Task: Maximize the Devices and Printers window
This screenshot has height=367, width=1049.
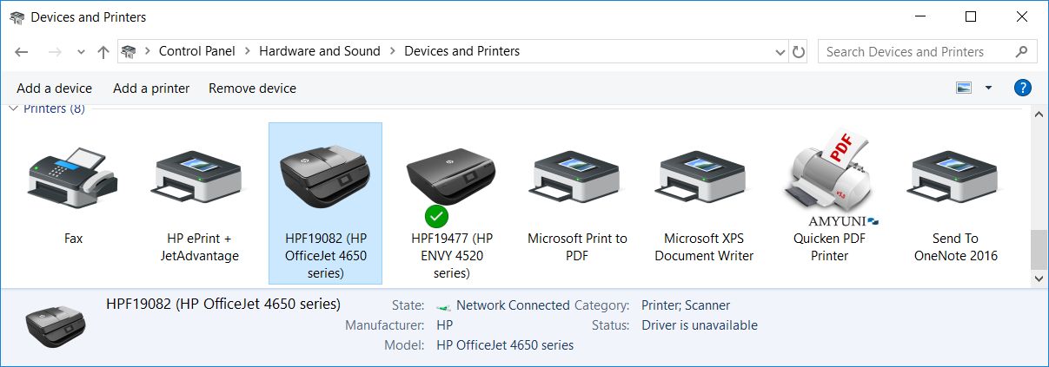Action: pyautogui.click(x=971, y=17)
